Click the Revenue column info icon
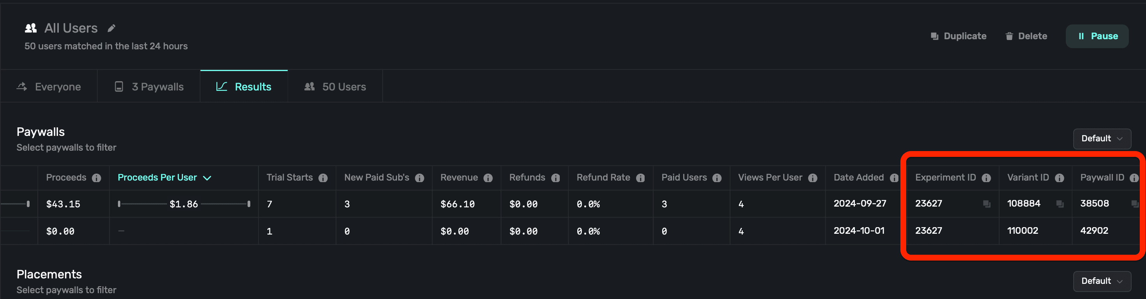The height and width of the screenshot is (299, 1146). 488,178
